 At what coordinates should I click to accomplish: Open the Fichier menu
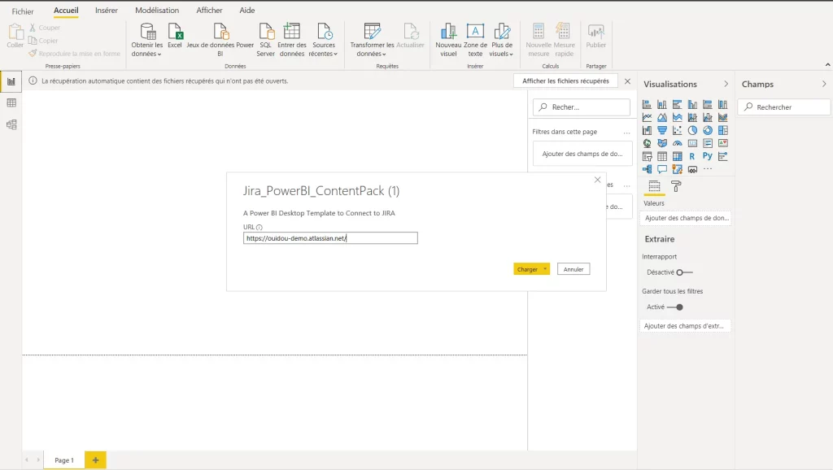[23, 11]
